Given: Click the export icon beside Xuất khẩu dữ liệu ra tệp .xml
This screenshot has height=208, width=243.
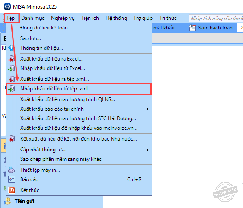Looking at the screenshot, I should click(12, 79).
